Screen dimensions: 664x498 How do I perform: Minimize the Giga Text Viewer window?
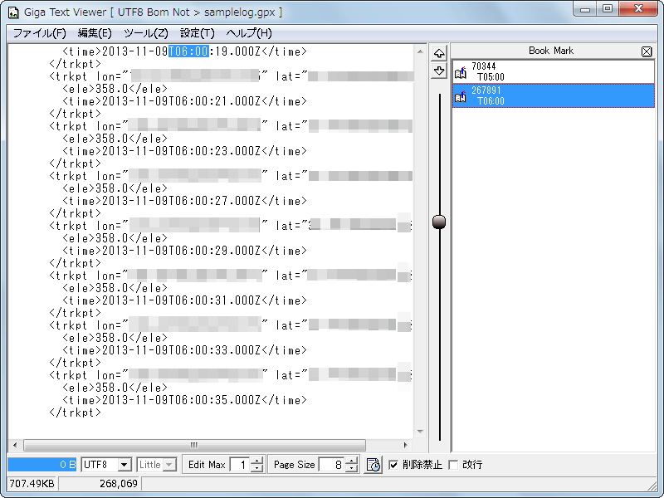pos(585,9)
